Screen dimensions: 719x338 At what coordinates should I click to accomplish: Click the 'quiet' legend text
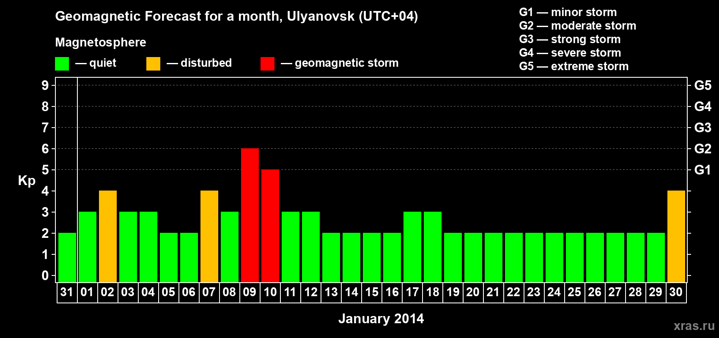tap(103, 63)
